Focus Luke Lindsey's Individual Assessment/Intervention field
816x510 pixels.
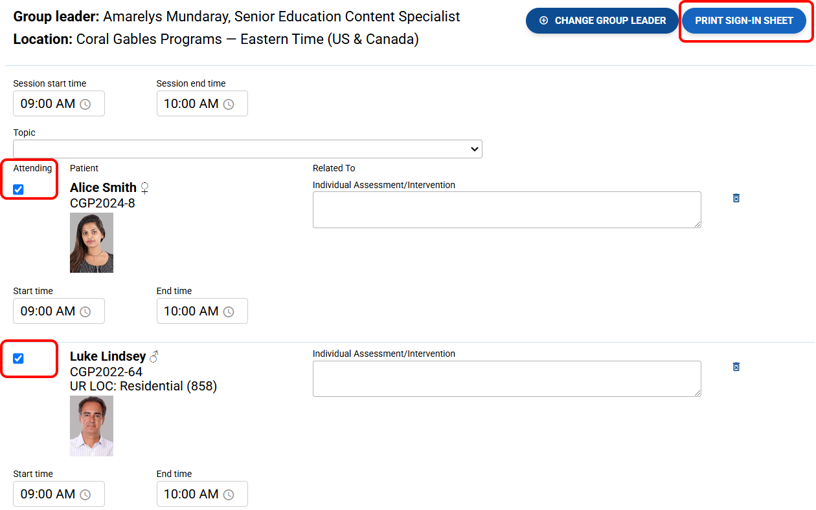pyautogui.click(x=506, y=378)
